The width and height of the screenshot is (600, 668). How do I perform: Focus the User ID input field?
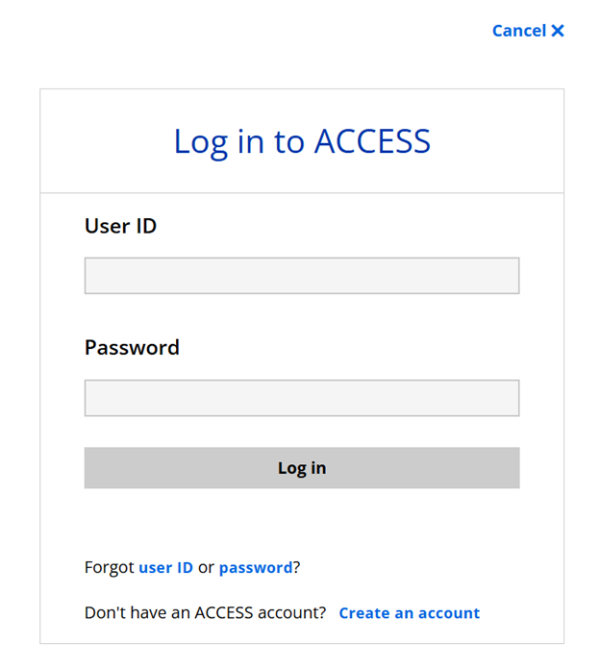[302, 276]
